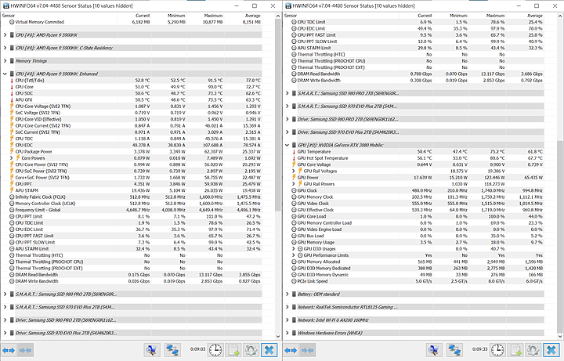Expand Network: RealTek Semiconductor RTL8125 group

(287, 307)
